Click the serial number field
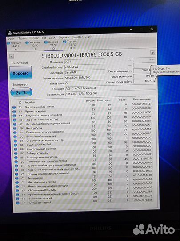Screen dimensions: 180x241 click(x=84, y=67)
